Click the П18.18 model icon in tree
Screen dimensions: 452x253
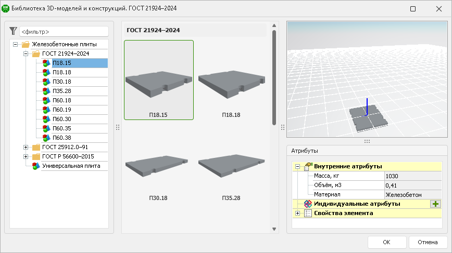pos(46,72)
